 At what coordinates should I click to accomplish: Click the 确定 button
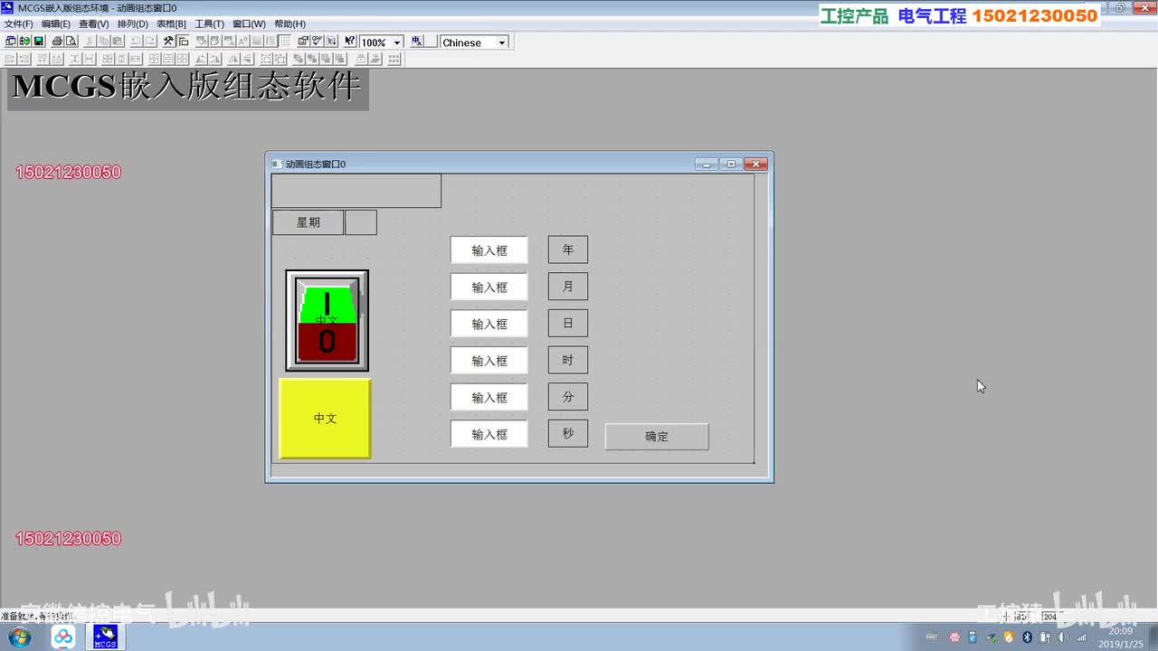(x=657, y=437)
